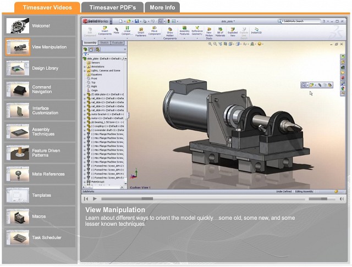
Task: Rewind video to the beginning
Action: pyautogui.click(x=86, y=199)
